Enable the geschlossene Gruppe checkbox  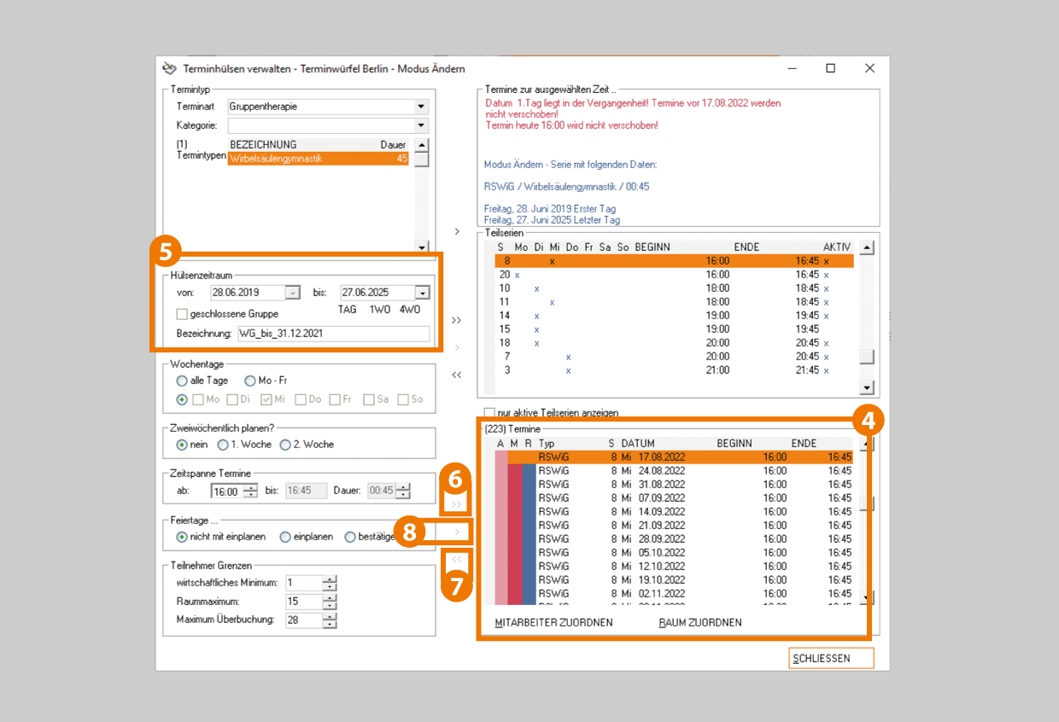click(x=182, y=314)
